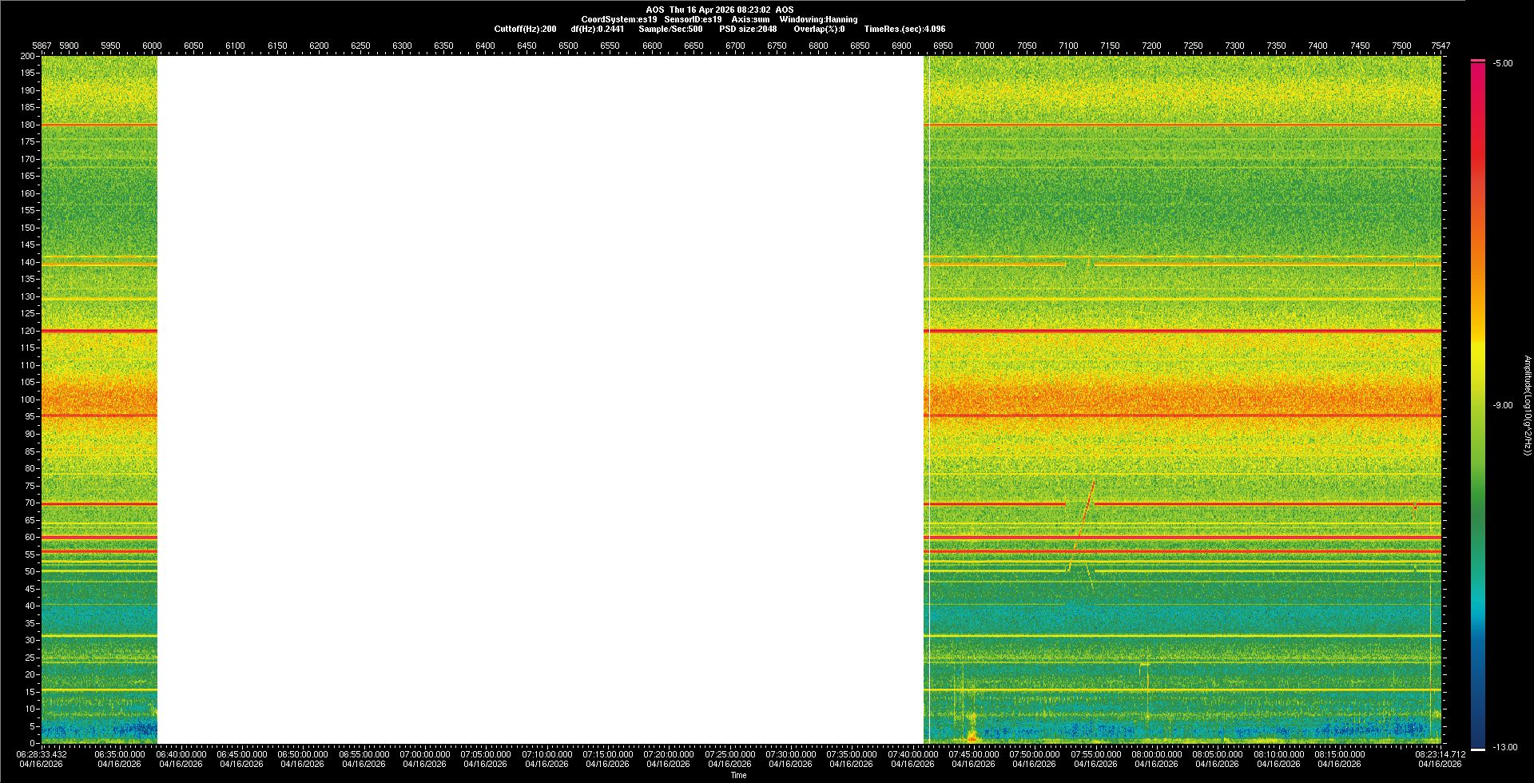
Task: Click the "95" frequency axis tick label
Action: 30,416
